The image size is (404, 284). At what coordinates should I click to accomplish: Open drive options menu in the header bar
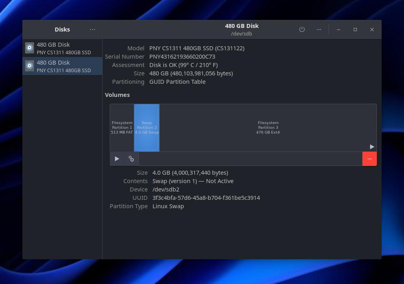coord(319,30)
